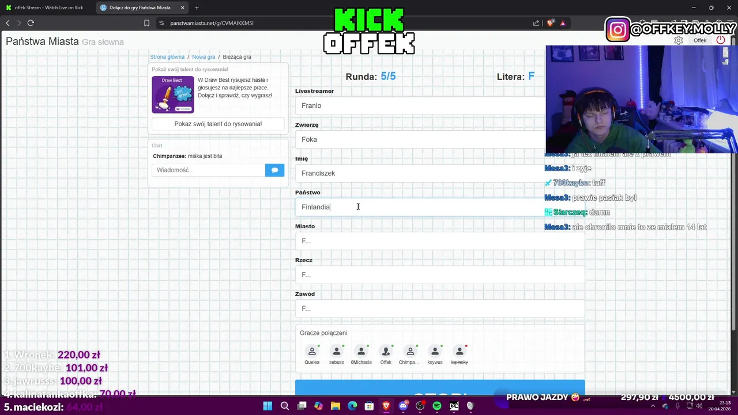Open Windows taskbar search
This screenshot has height=415, width=738.
point(285,406)
